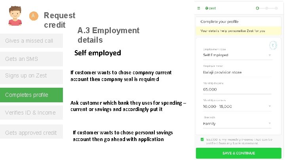Click the customer avatar illustration
This screenshot has width=285, height=160.
click(15, 16)
